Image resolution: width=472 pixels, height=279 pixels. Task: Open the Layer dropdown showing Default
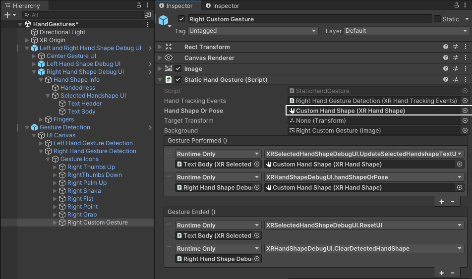(x=406, y=31)
